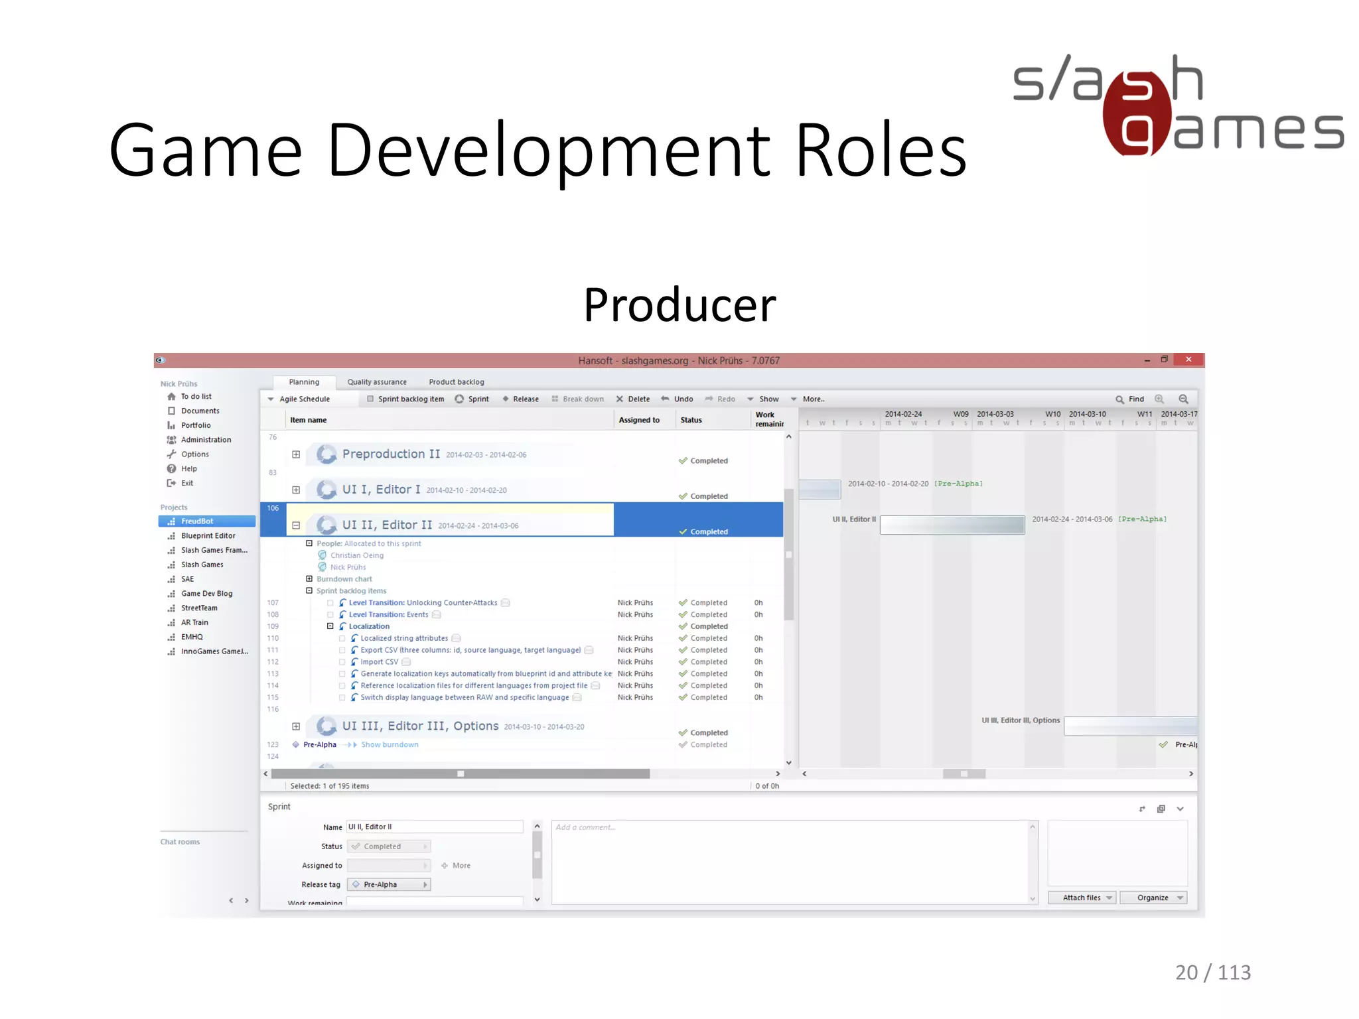1359x1019 pixels.
Task: Collapse the Sprint details panel chevron
Action: (x=1180, y=809)
